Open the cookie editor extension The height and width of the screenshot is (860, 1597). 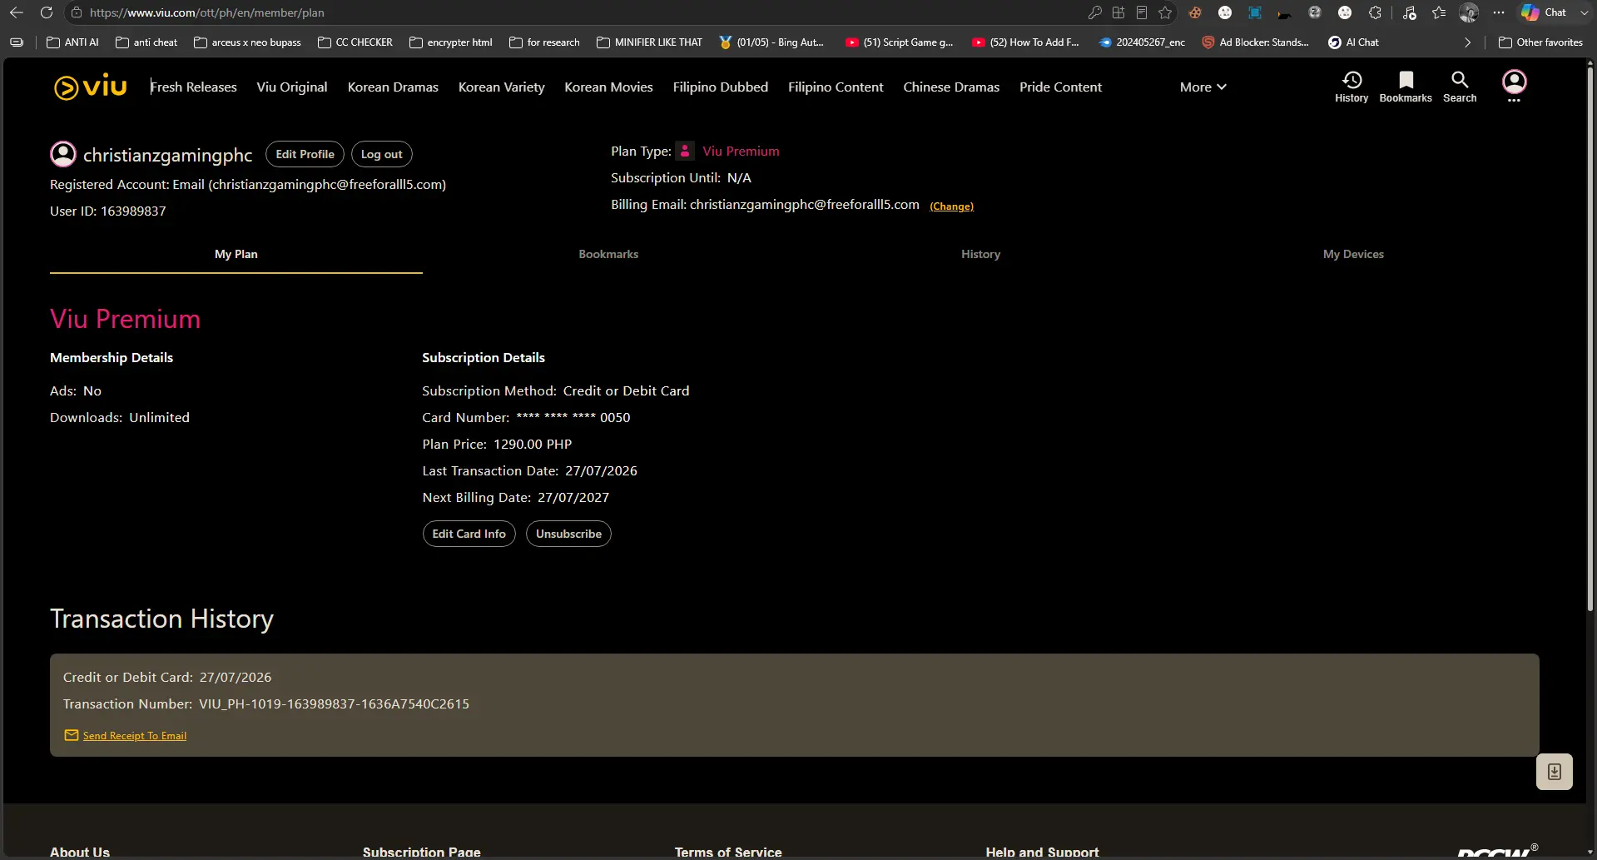pos(1195,12)
